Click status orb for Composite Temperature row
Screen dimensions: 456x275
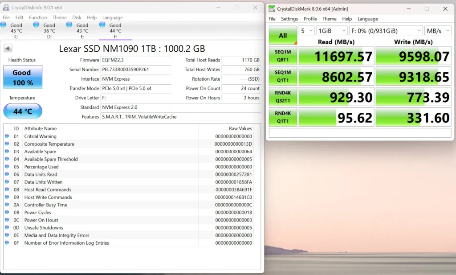(x=7, y=144)
